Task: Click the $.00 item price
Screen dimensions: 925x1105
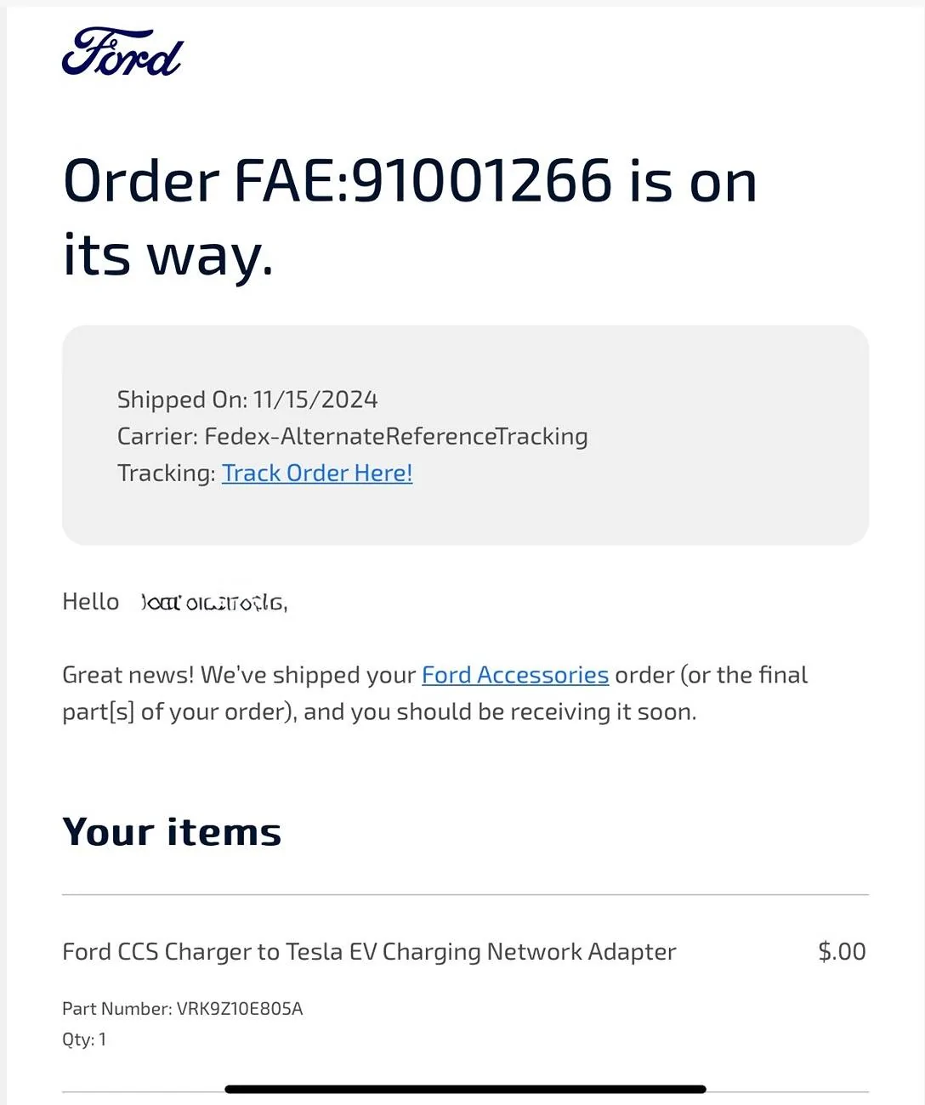Action: tap(841, 951)
